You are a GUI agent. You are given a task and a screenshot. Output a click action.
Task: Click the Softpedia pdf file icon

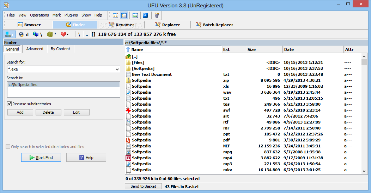128,140
